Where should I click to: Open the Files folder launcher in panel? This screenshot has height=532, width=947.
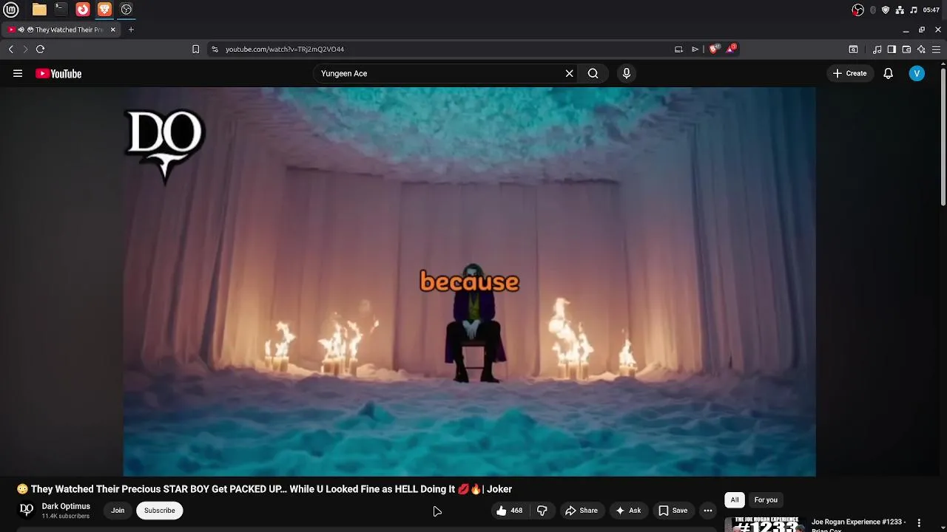pyautogui.click(x=39, y=10)
